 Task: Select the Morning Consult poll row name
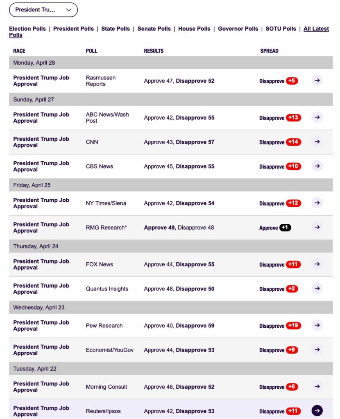[x=107, y=387]
